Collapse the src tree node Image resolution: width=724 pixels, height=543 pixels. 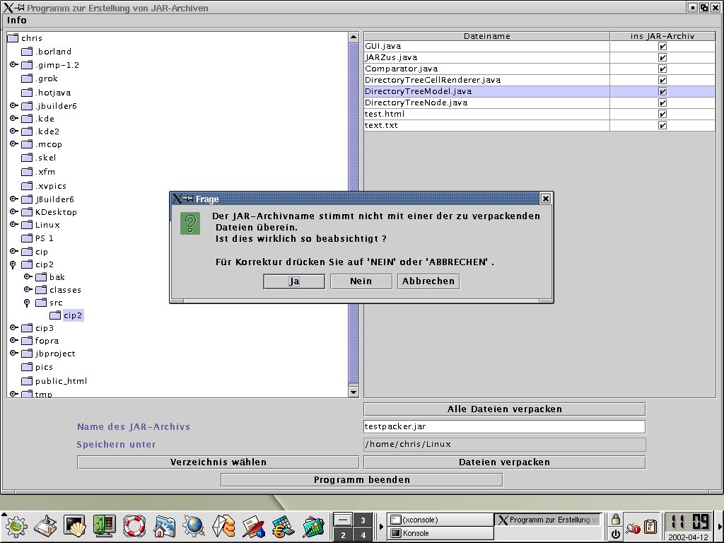pos(27,303)
